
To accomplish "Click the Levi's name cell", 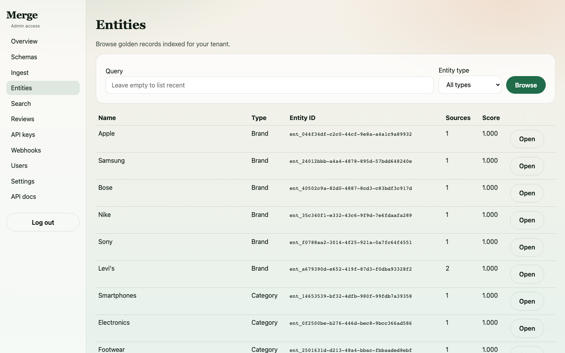I will pyautogui.click(x=106, y=268).
